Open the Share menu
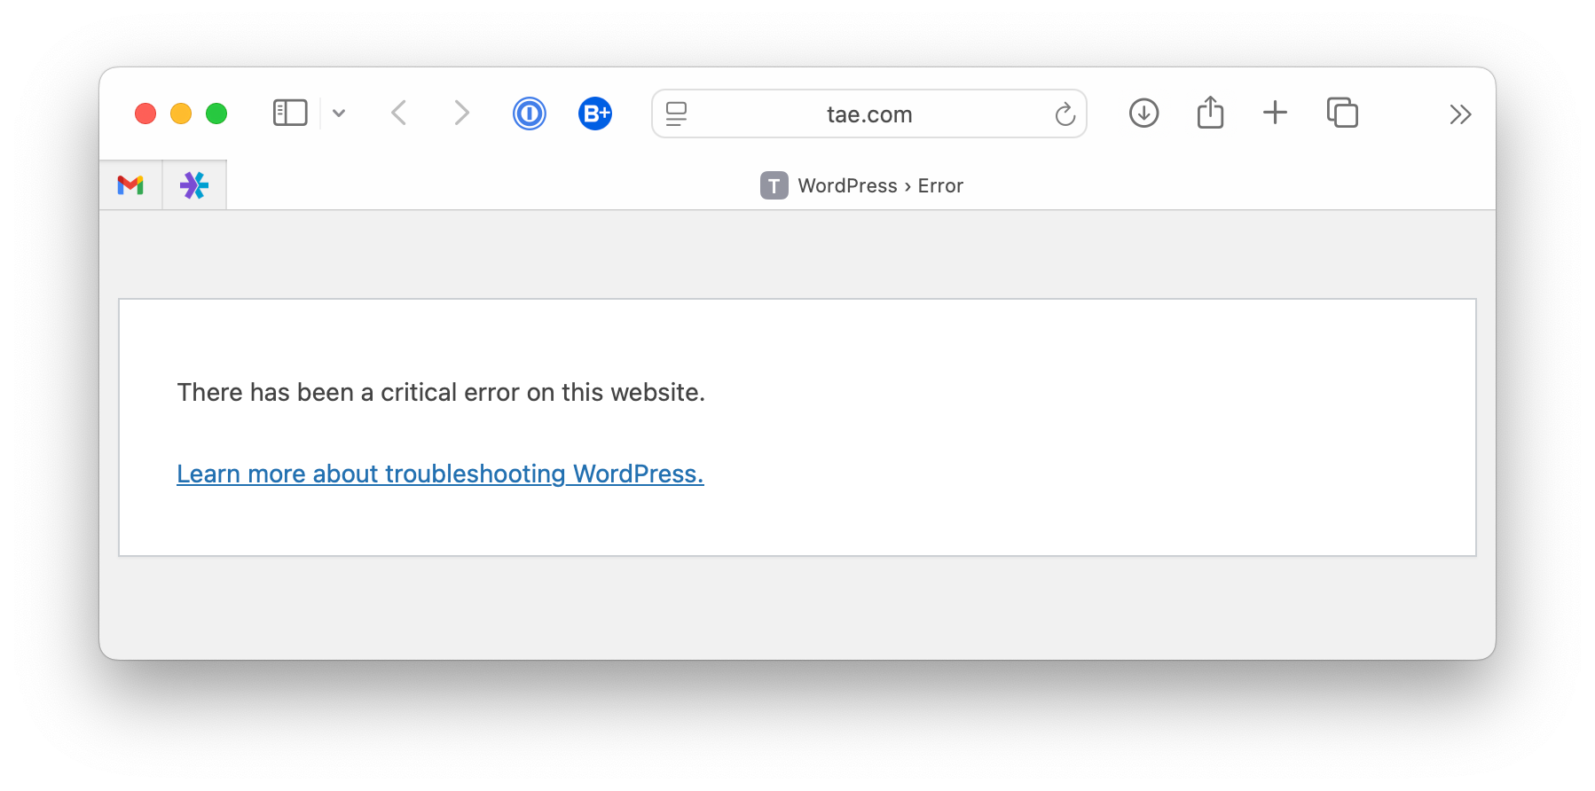The height and width of the screenshot is (791, 1595). (x=1209, y=113)
